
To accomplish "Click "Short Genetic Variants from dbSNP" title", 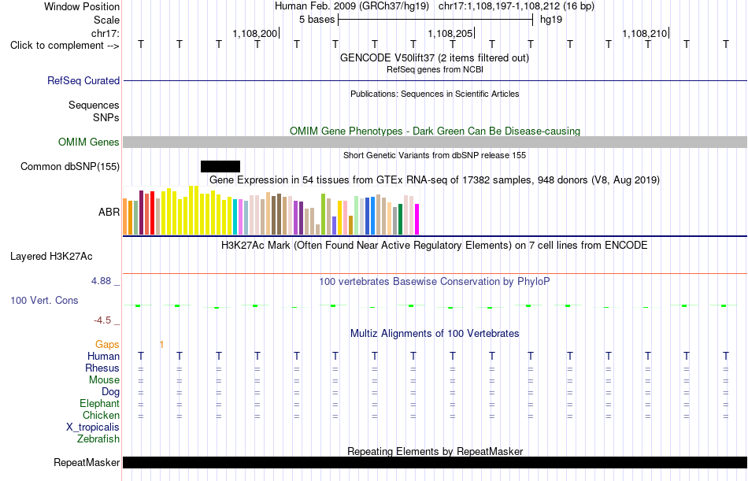I will coord(435,155).
